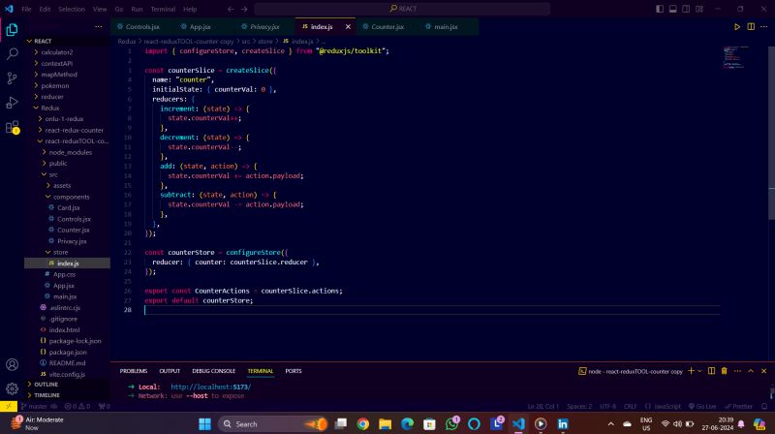Close the index.js editor tab

[x=348, y=27]
